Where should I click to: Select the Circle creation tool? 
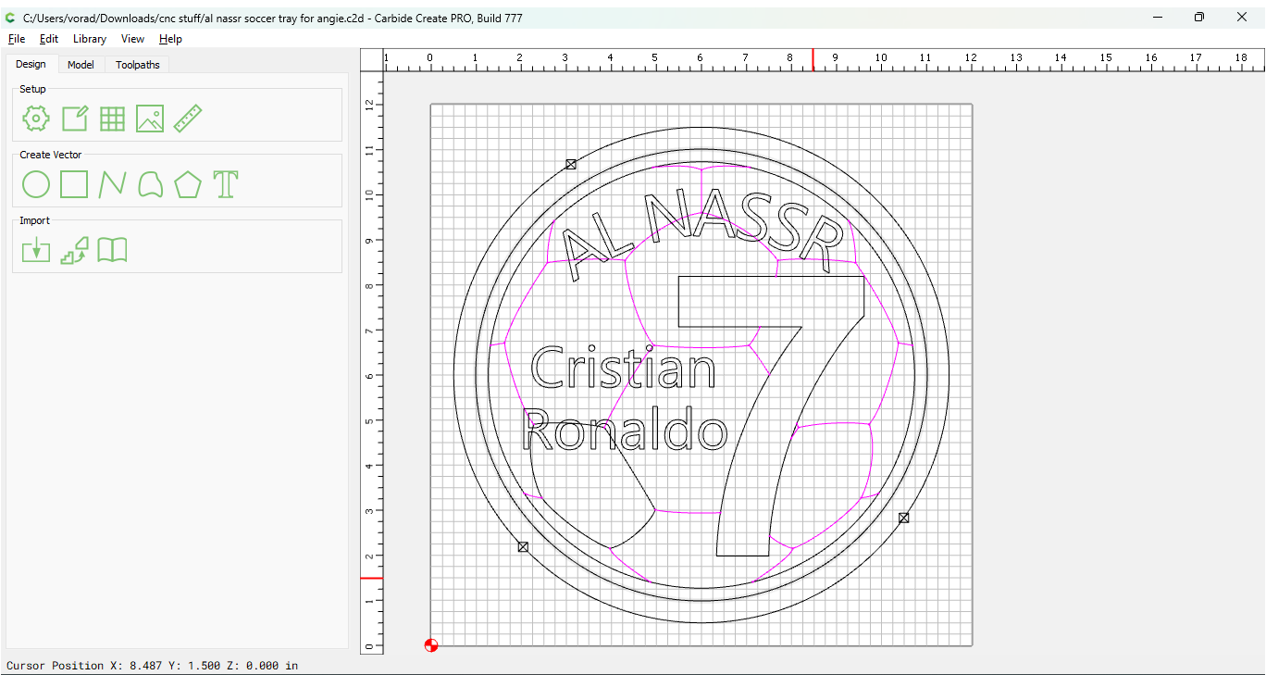[36, 184]
